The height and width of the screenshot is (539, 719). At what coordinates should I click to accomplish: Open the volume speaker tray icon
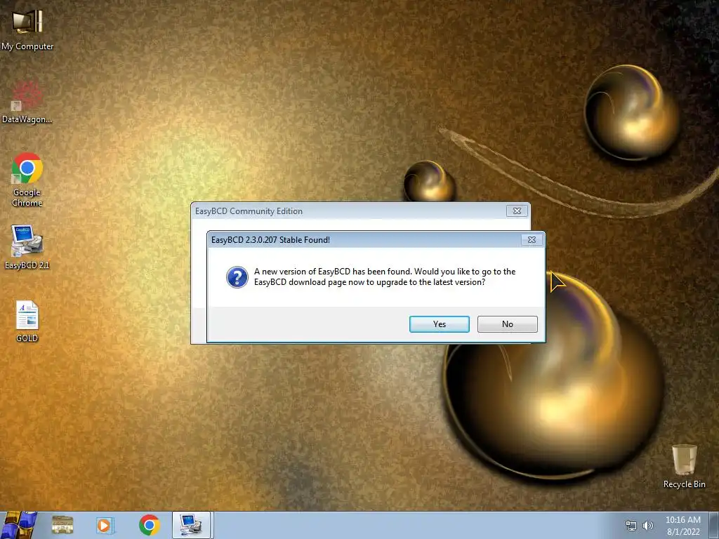tap(647, 526)
